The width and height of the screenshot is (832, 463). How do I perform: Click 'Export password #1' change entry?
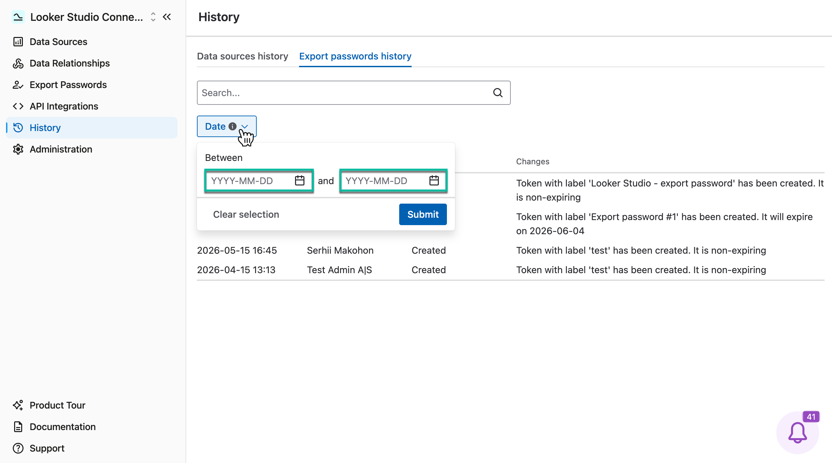[664, 224]
